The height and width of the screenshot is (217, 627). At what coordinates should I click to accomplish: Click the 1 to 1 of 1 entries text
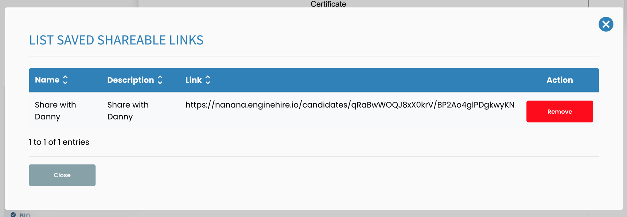coord(59,142)
